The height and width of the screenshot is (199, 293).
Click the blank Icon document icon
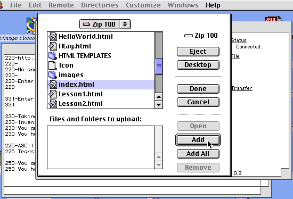(53, 65)
